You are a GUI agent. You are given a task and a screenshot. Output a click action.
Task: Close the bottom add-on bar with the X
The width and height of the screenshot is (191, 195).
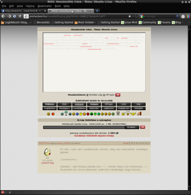[x=10, y=193]
